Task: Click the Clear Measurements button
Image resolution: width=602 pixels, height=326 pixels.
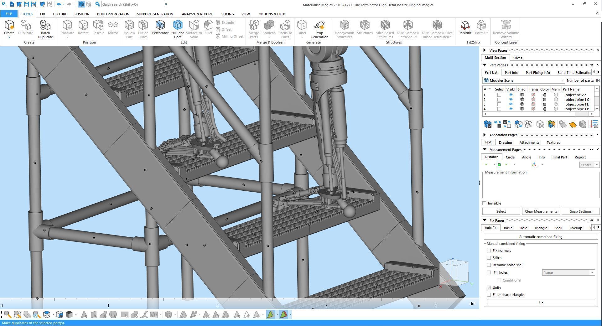Action: [541, 211]
